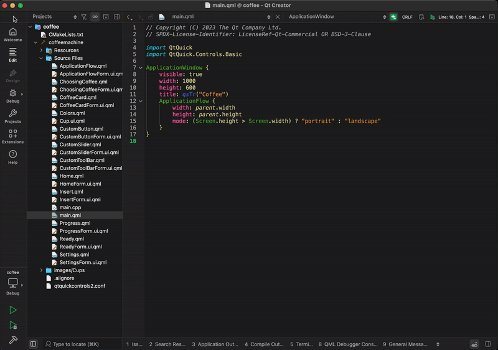Start debugging with the run-debug button

tap(13, 325)
